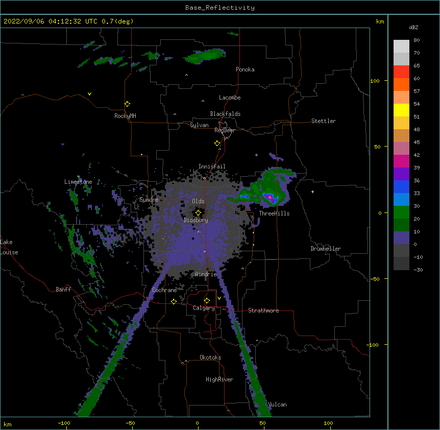Click the ThreeHills city label
440x430 pixels.
pos(274,213)
